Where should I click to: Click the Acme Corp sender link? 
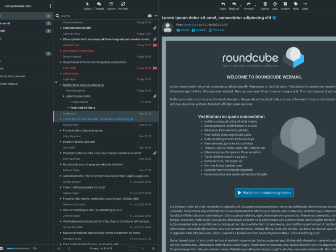(191, 25)
